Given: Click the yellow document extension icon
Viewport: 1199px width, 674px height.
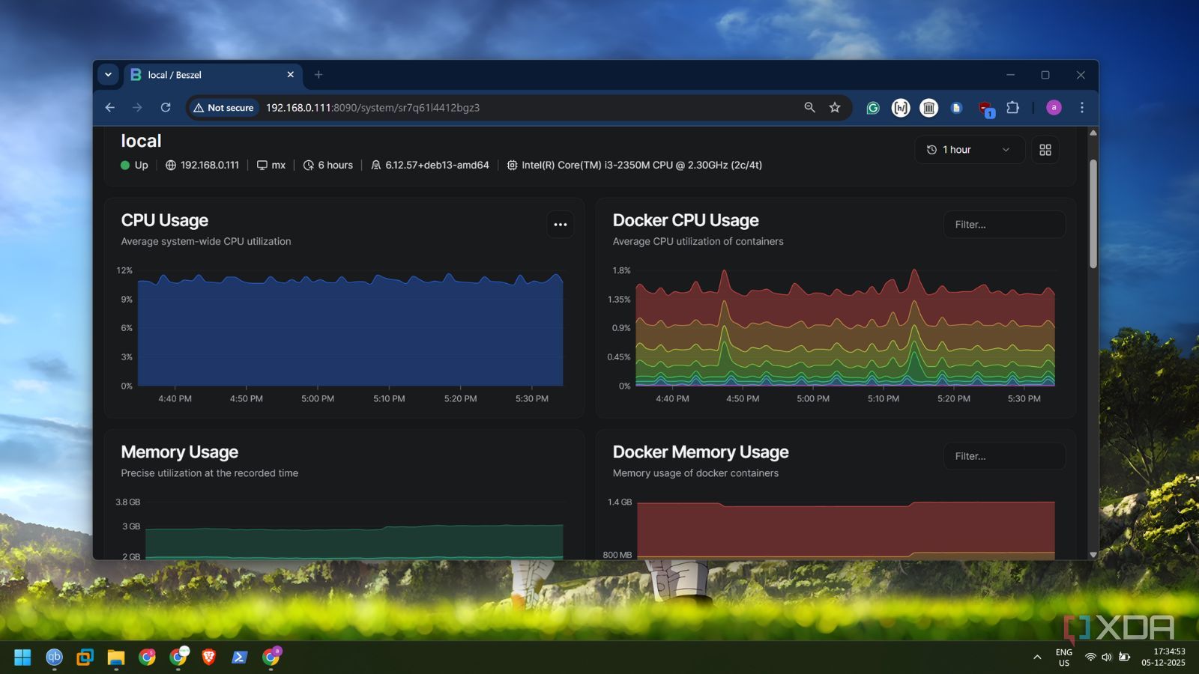Looking at the screenshot, I should 956,108.
